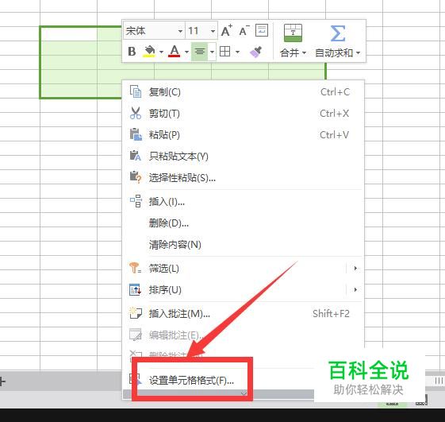Screen dimensions: 445x422
Task: Choose 复制(C) from context menu
Action: point(243,92)
